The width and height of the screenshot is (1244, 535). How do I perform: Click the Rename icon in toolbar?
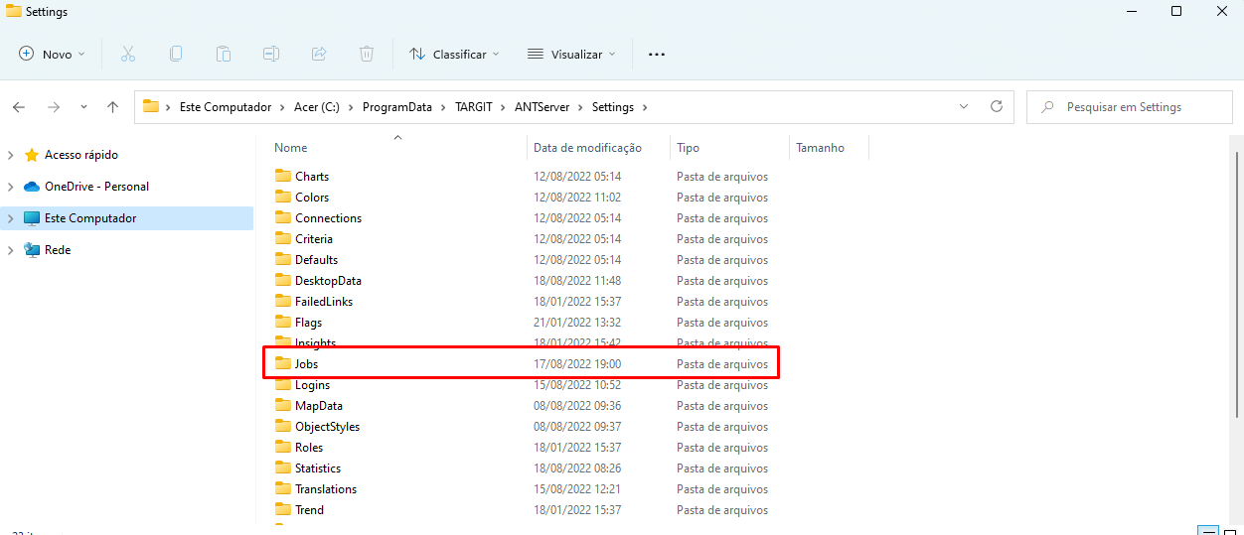[x=271, y=54]
